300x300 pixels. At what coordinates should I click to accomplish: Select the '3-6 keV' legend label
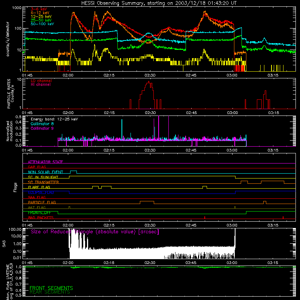(x=39, y=9)
